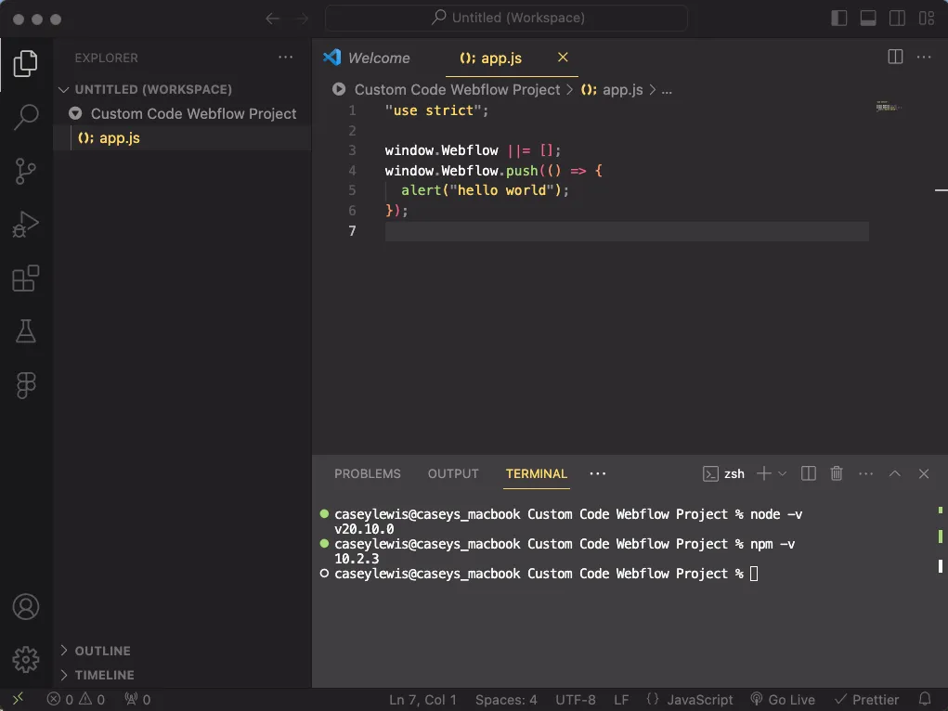The width and height of the screenshot is (948, 711).
Task: Toggle the primary sidebar layout button
Action: click(838, 19)
